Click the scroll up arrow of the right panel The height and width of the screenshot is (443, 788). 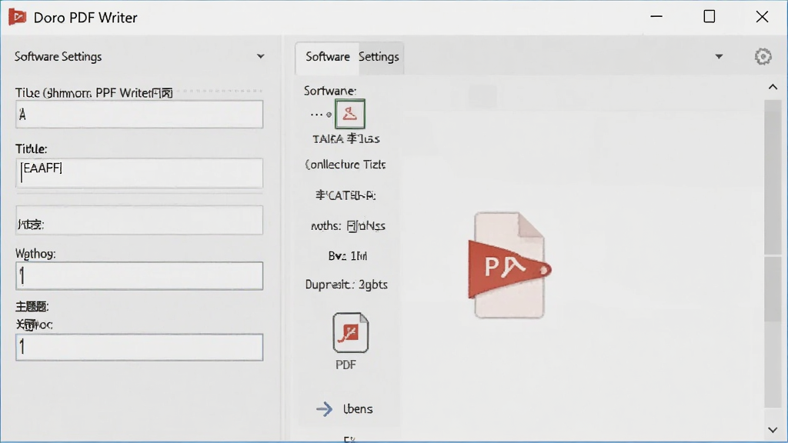[773, 87]
